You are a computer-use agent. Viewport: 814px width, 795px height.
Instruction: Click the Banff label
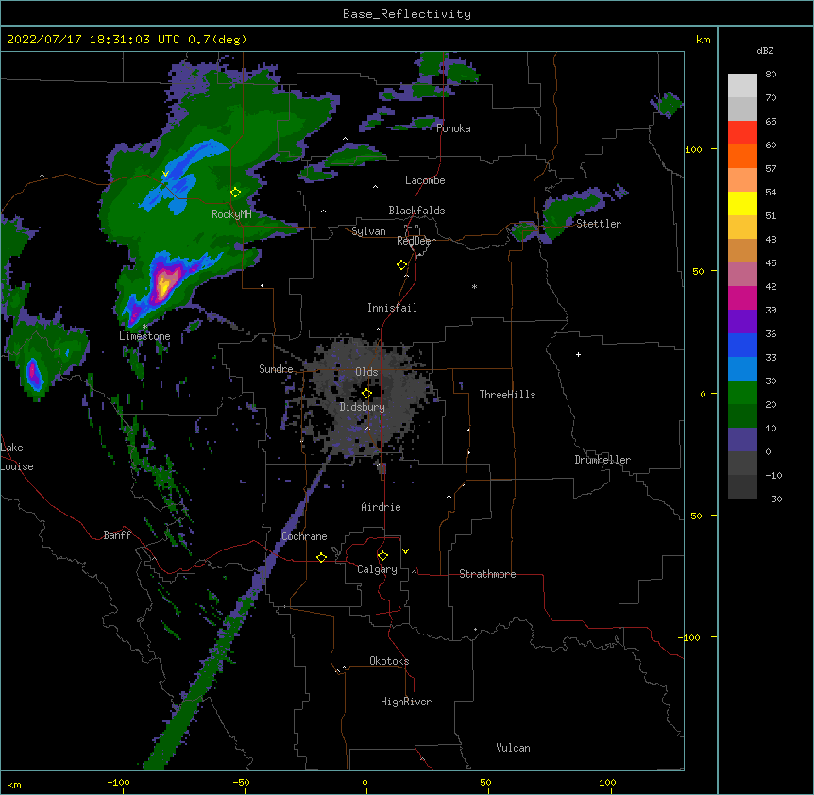point(117,535)
